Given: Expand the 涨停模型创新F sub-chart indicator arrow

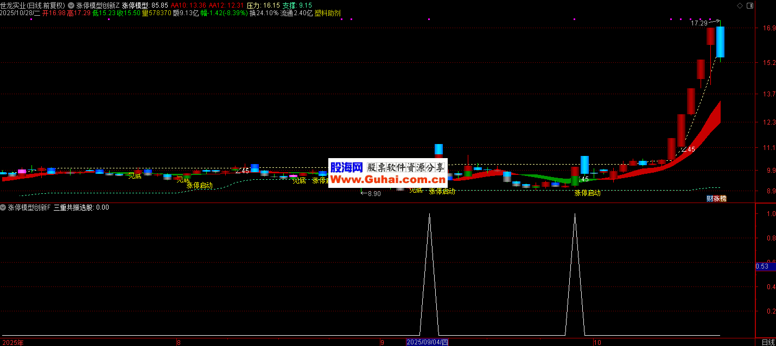Looking at the screenshot, I should click(x=4, y=207).
